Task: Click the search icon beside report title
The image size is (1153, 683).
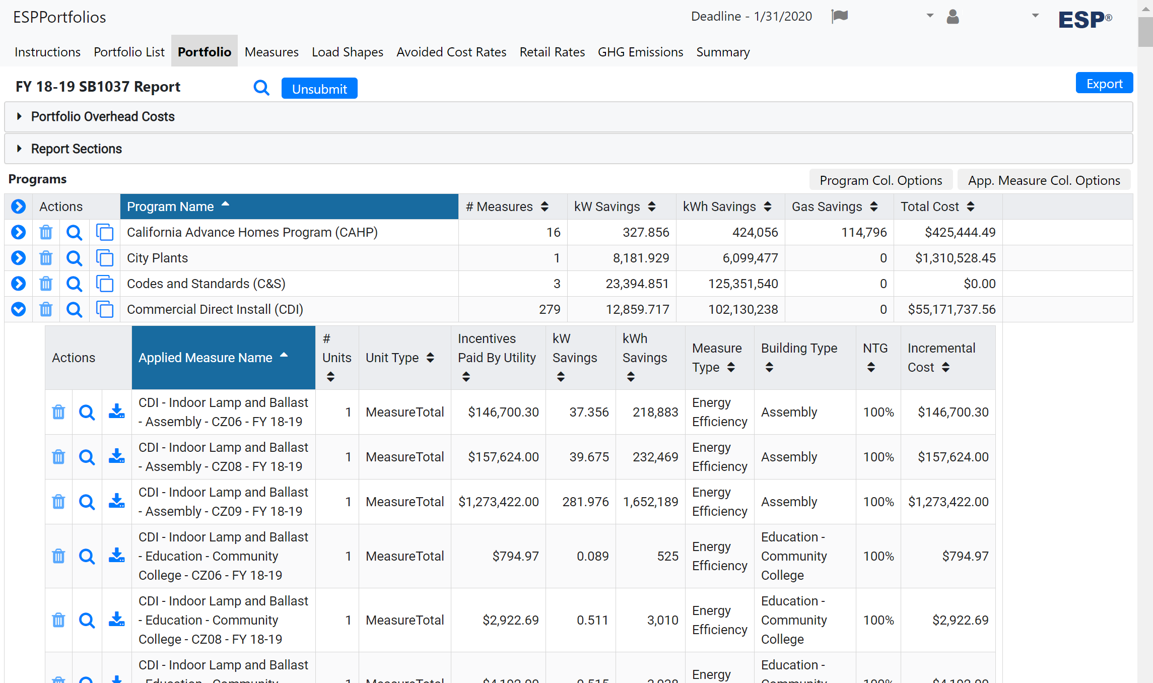Action: 261,88
